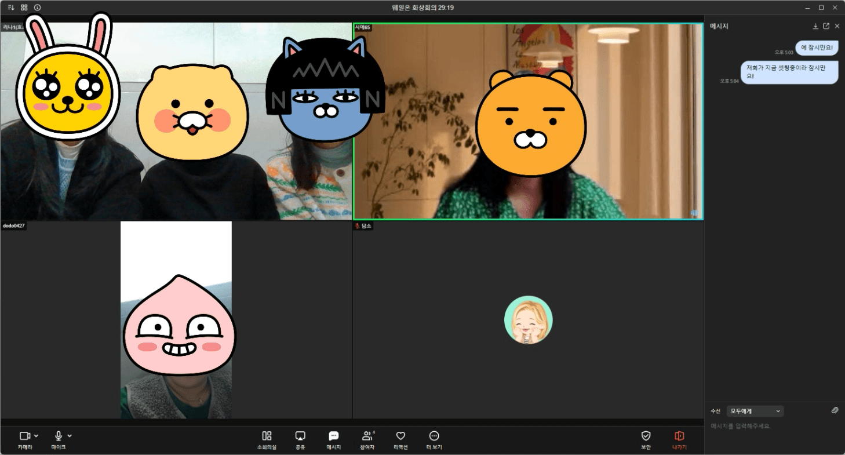Image resolution: width=845 pixels, height=455 pixels.
Task: Switch layout using the grid view icon
Action: [24, 8]
